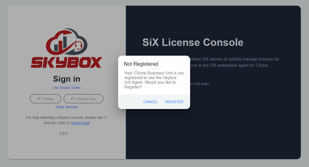The image size is (309, 167).
Task: Click the SiX License Console heading
Action: [x=193, y=42]
